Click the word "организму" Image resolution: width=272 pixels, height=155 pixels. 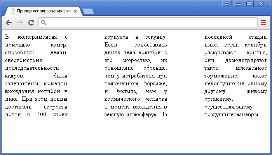[x=219, y=99]
